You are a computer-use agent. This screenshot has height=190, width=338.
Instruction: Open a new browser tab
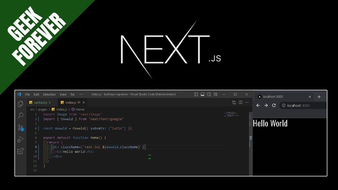click(319, 97)
